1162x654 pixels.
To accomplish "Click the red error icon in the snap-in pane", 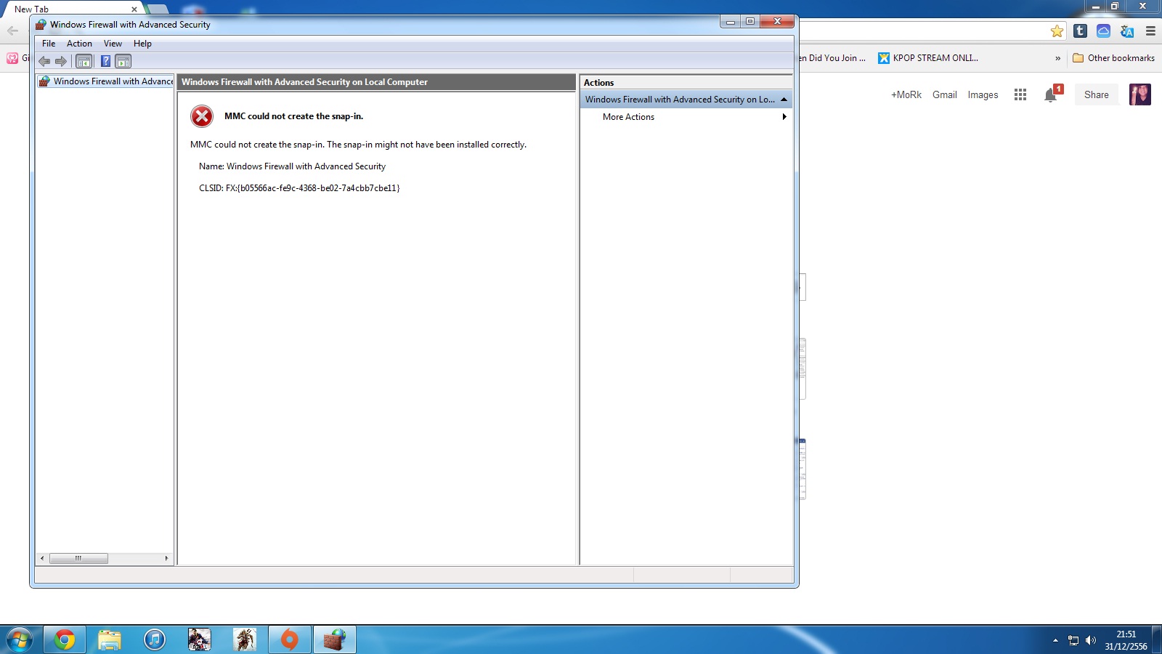I will coord(202,116).
